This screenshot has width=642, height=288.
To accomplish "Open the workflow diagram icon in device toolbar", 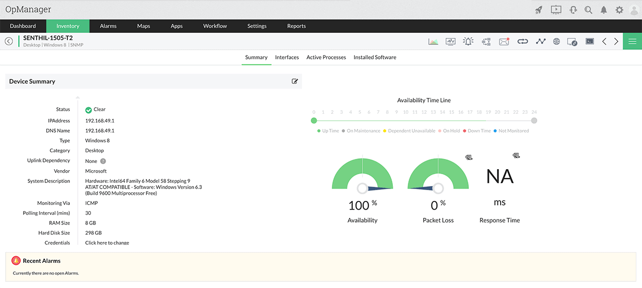I will (486, 42).
